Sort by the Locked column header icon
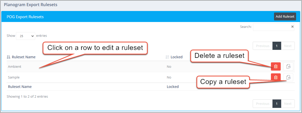 (x=167, y=57)
